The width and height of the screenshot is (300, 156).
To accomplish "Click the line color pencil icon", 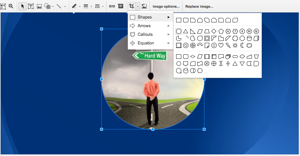I will click(x=74, y=6).
